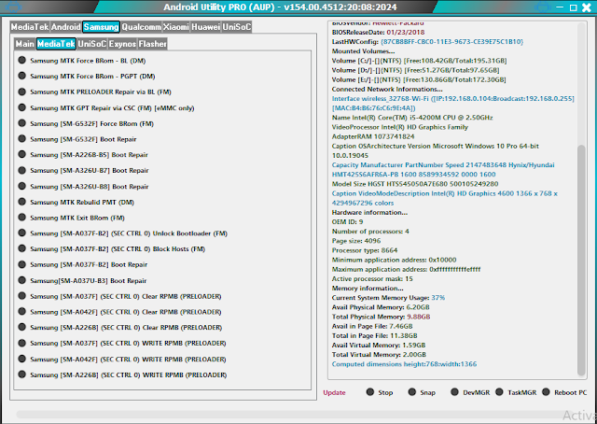This screenshot has height=424, width=597.
Task: Choose Samsung MTK GPT Repair via CSC
Action: pyautogui.click(x=106, y=108)
